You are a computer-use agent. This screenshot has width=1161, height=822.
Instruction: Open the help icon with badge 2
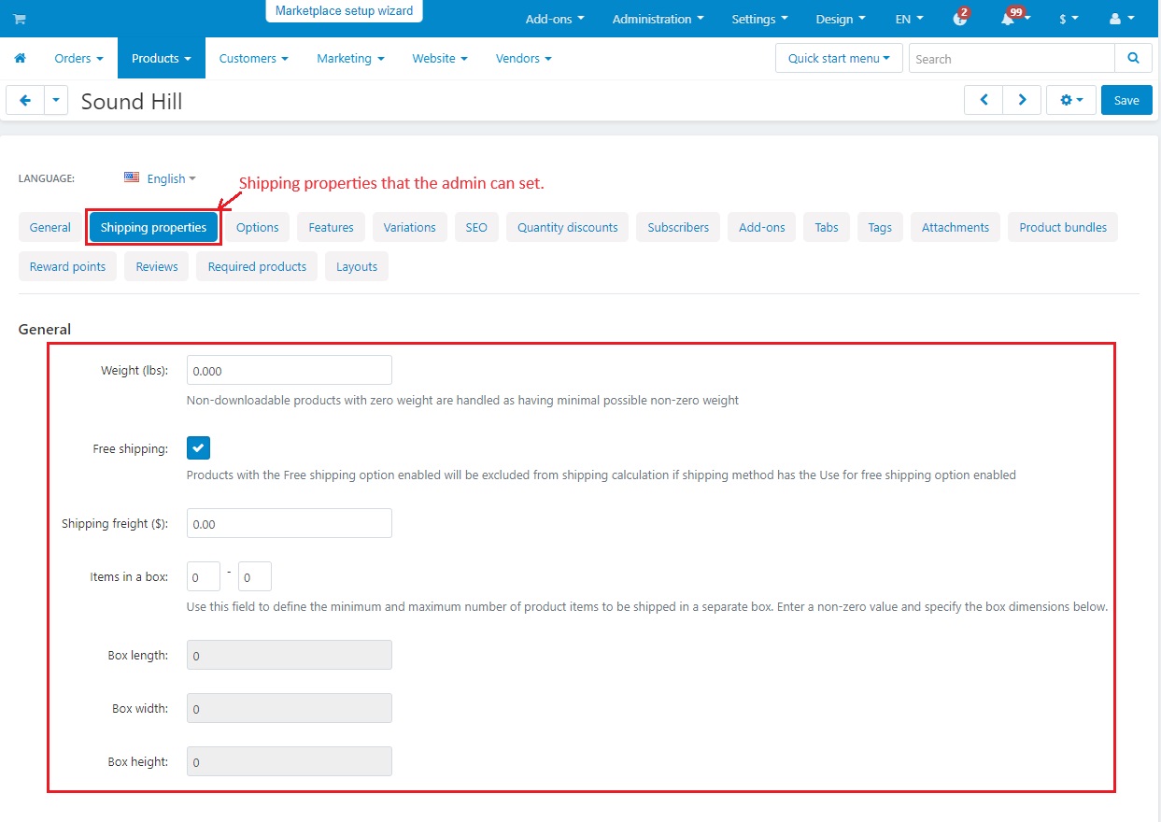[x=960, y=19]
